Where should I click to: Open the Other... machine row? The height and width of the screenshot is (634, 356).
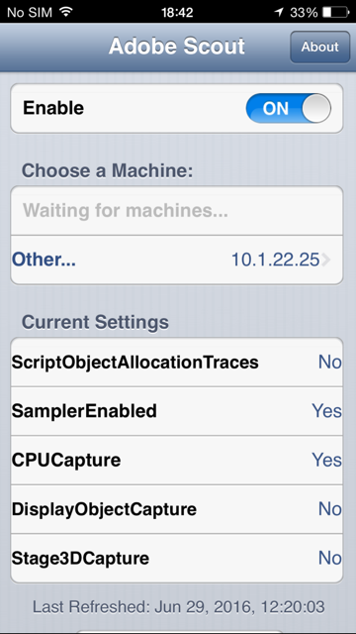[x=177, y=260]
